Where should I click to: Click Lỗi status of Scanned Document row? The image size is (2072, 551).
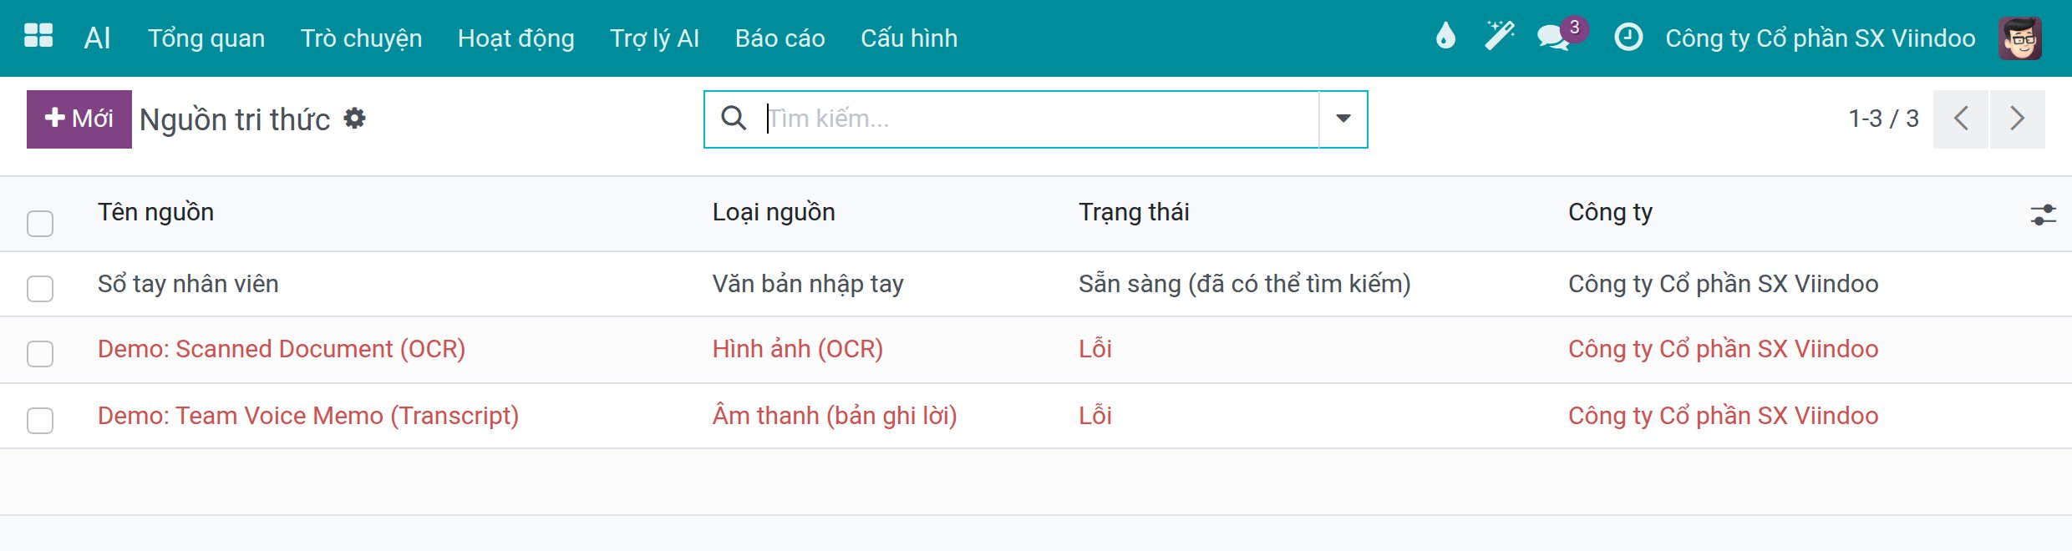click(1095, 349)
